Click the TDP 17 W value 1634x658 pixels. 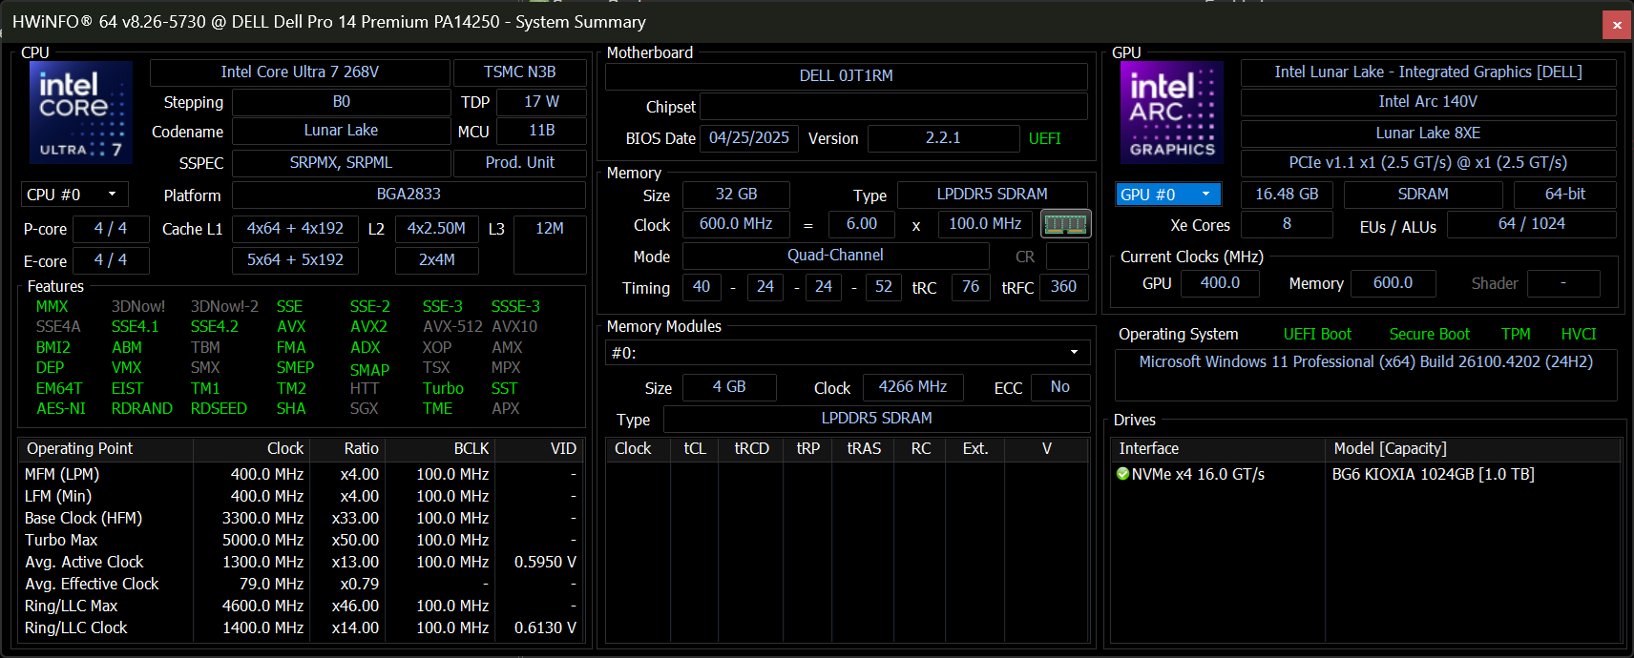coord(541,102)
